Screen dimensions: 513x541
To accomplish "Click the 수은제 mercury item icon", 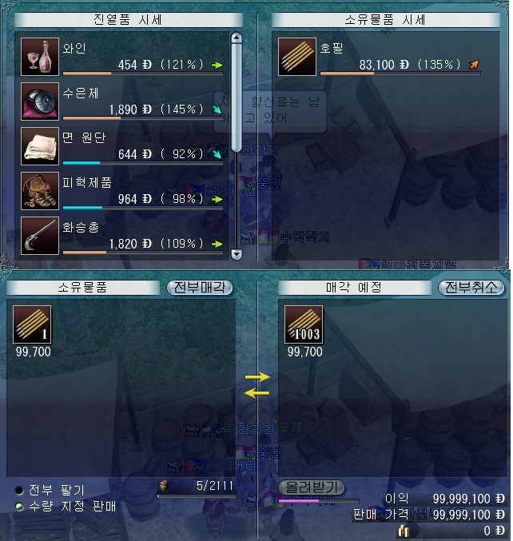I will (40, 101).
